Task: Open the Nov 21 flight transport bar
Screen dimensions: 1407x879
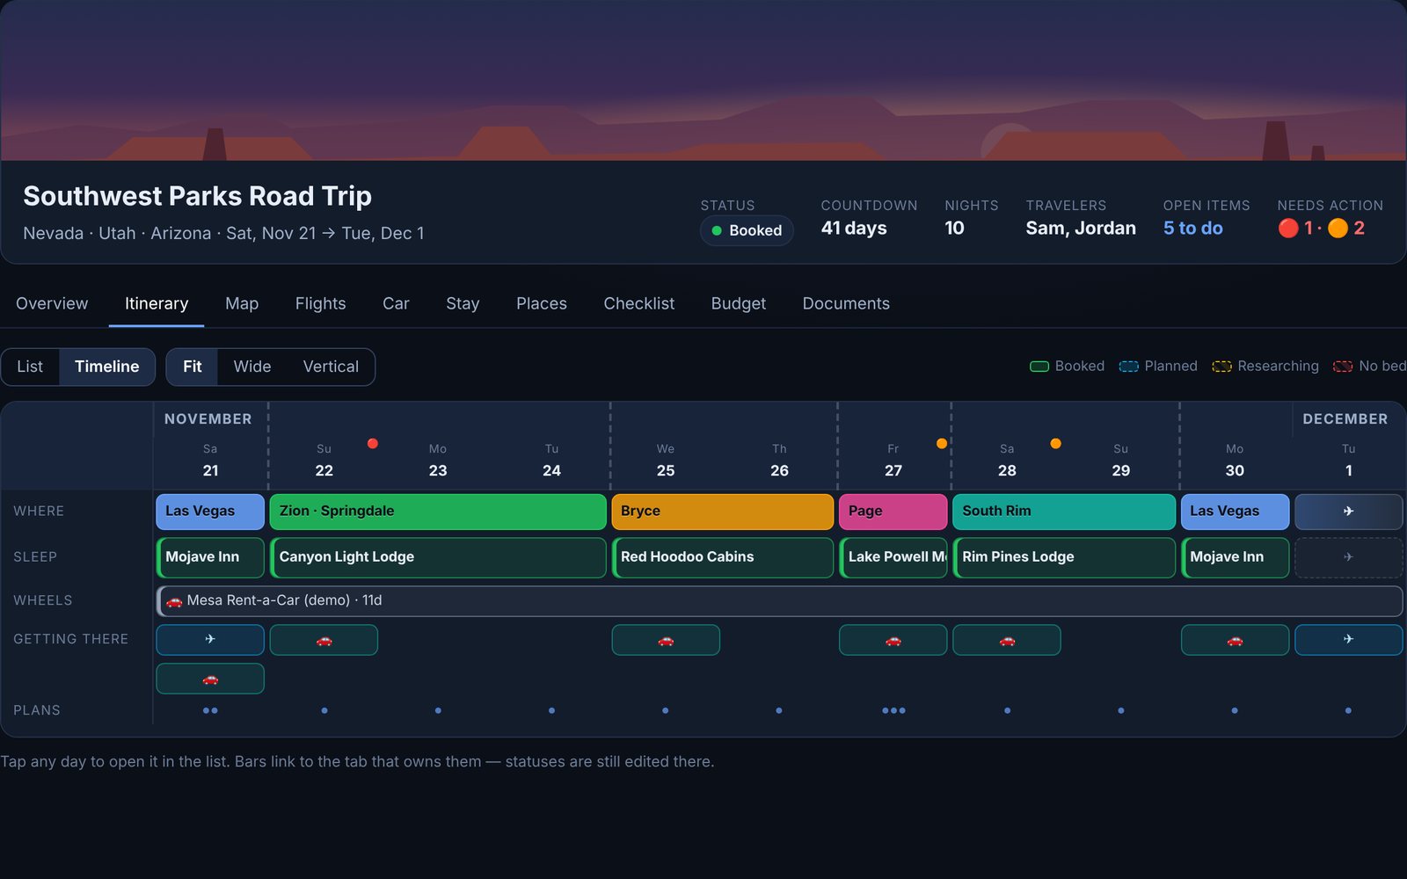Action: point(210,640)
